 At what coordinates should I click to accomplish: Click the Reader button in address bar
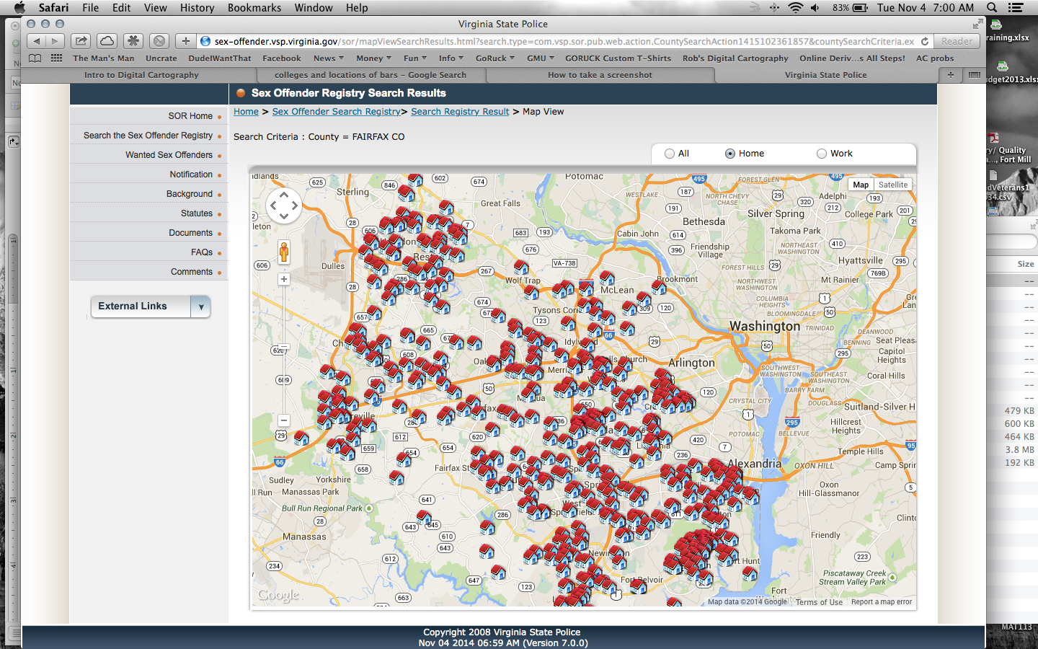957,41
